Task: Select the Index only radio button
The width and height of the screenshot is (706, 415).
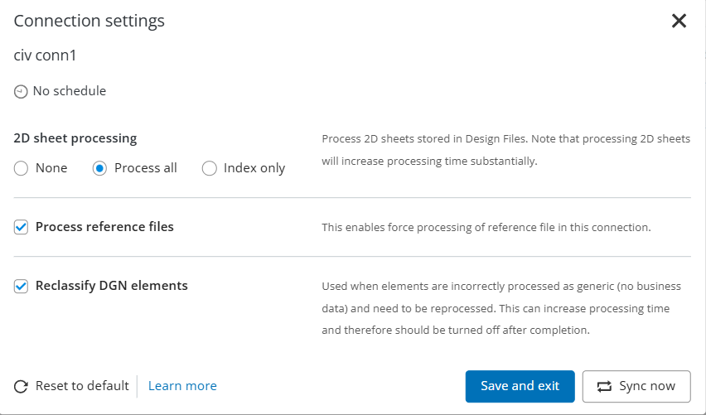Action: tap(210, 168)
